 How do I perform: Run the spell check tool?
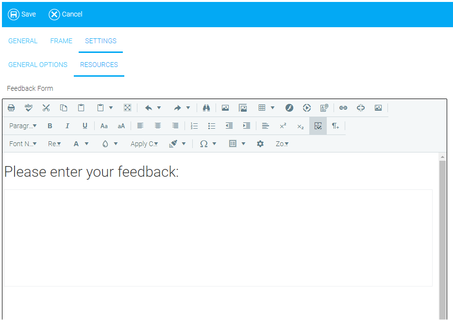[x=29, y=108]
